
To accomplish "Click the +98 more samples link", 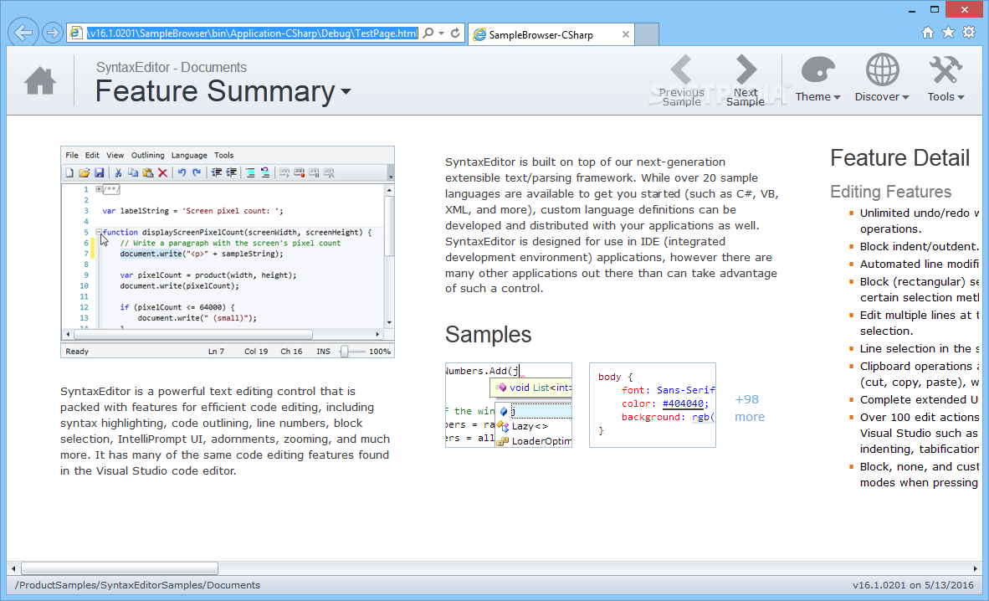I will (x=750, y=408).
